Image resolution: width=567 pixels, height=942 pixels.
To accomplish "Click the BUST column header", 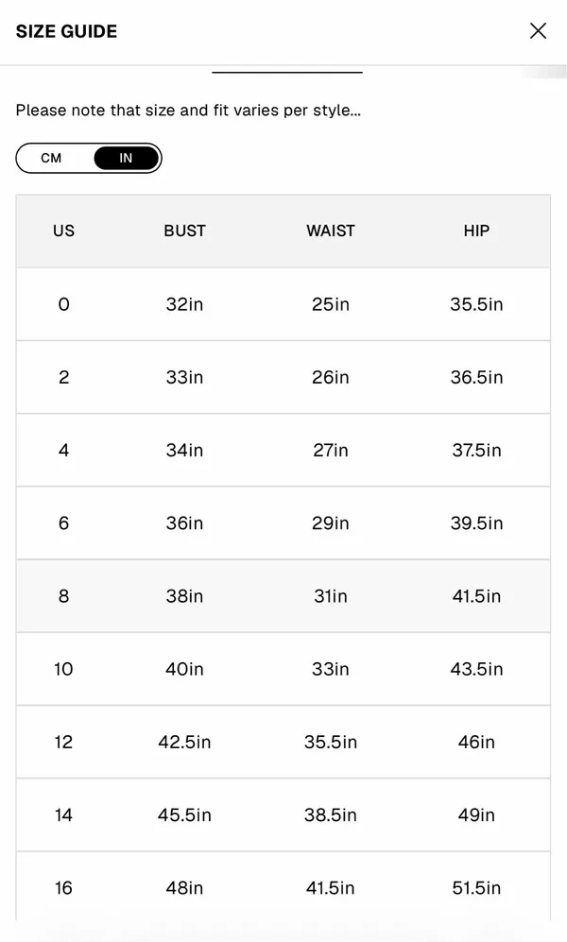I will (184, 231).
